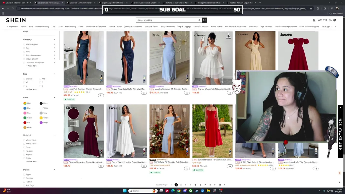Add Firerie Yellow Drawstring dress to cart
Image resolution: width=345 pixels, height=194 pixels.
tap(144, 166)
